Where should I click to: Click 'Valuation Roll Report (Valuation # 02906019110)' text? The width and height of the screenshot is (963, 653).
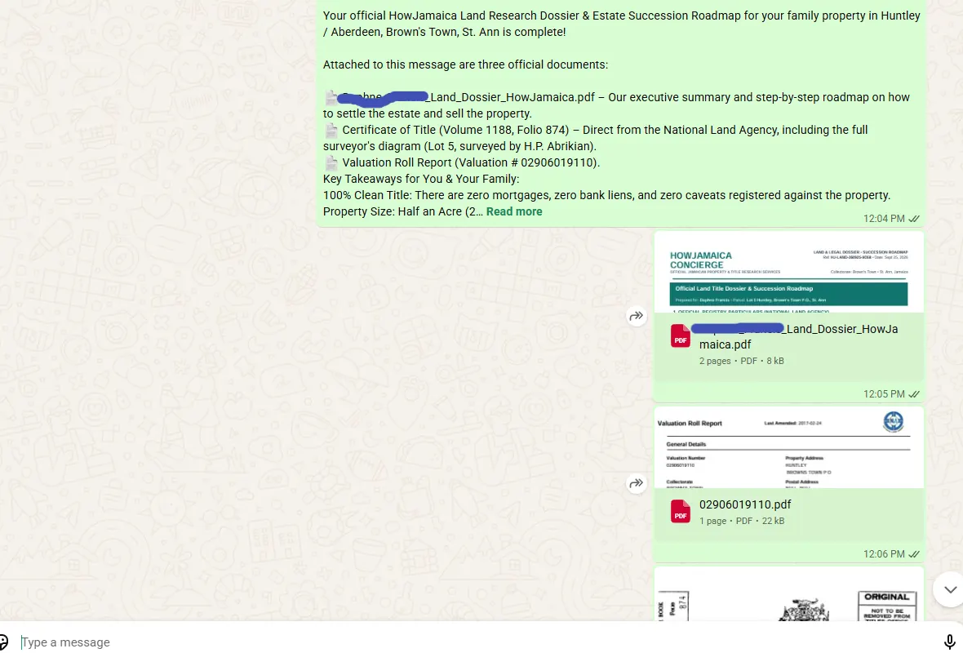point(471,162)
